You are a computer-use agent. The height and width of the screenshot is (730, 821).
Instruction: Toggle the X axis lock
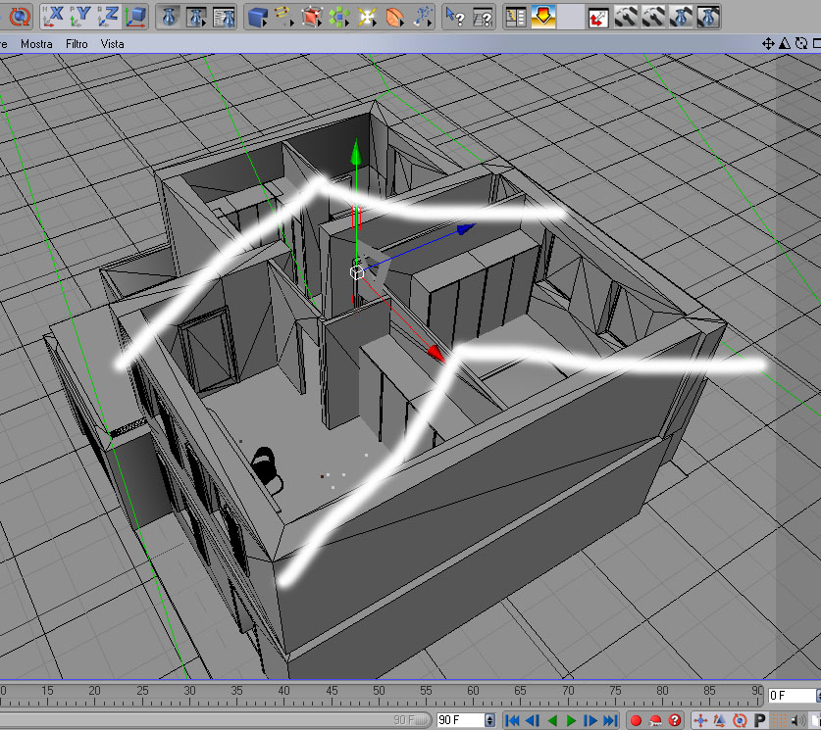[53, 17]
